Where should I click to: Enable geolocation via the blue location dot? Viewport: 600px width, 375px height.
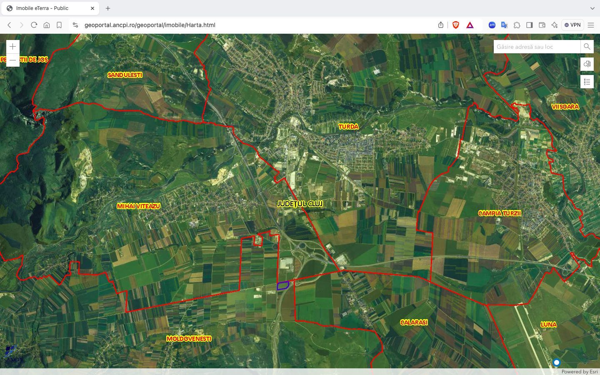click(557, 363)
